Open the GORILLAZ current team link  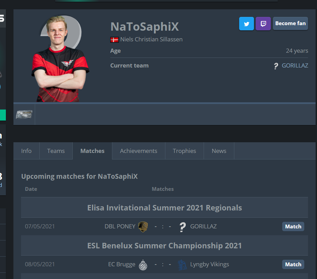point(295,65)
